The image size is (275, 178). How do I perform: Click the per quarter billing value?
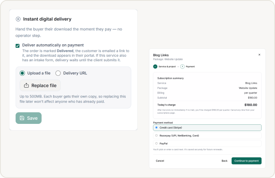tap(250, 93)
